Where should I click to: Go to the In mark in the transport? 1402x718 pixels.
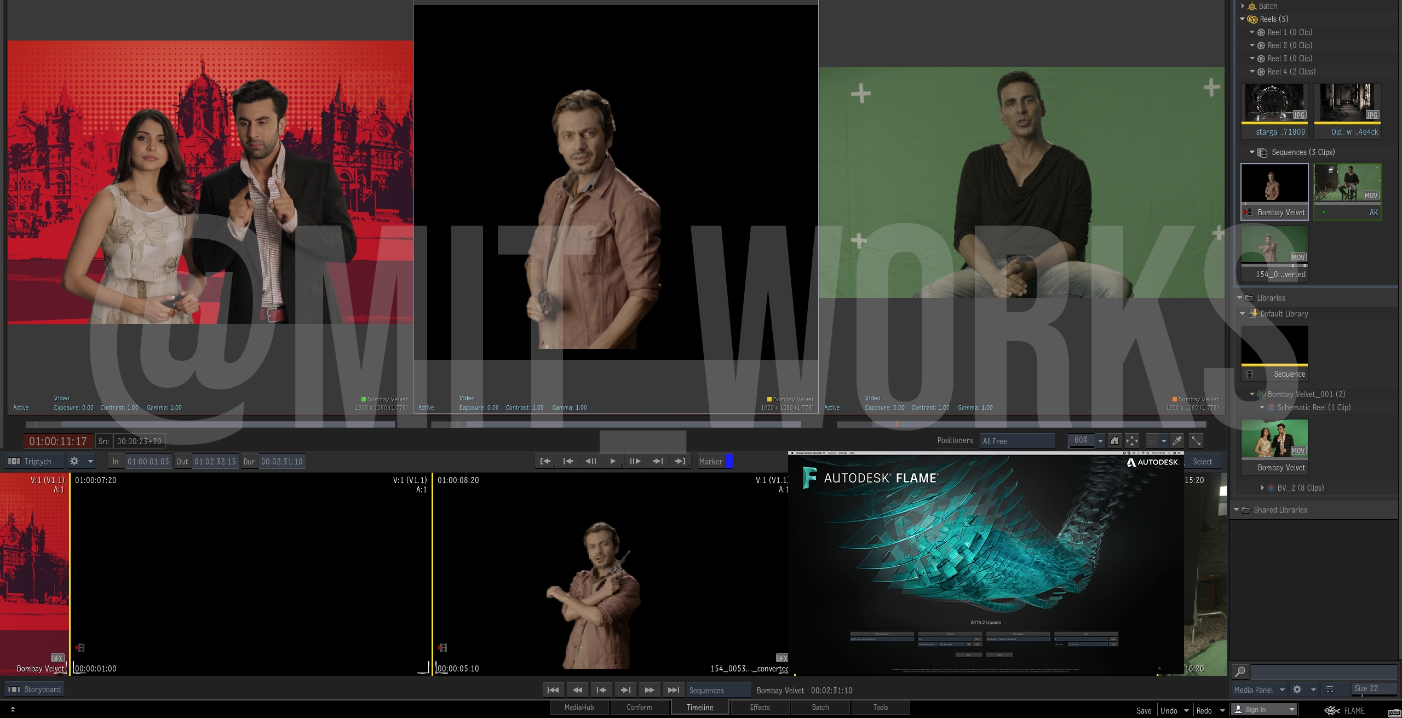545,462
